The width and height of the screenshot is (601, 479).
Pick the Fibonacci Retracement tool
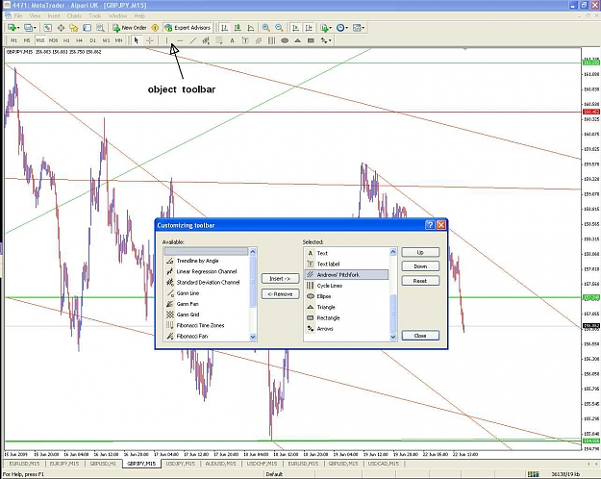[x=219, y=40]
